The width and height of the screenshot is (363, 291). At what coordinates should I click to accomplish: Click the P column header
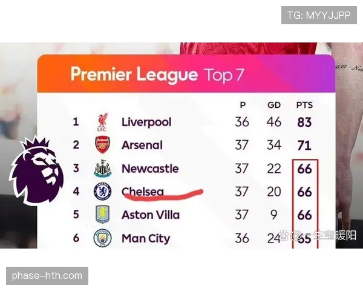point(242,105)
